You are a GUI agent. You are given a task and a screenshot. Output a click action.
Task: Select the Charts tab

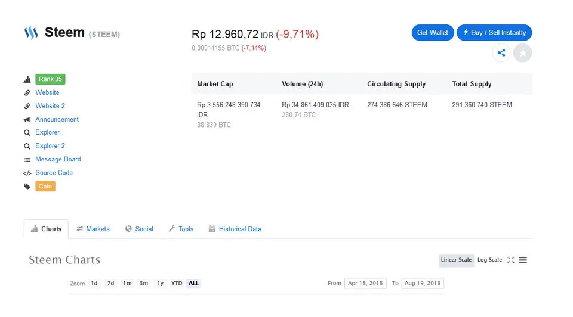pyautogui.click(x=46, y=229)
